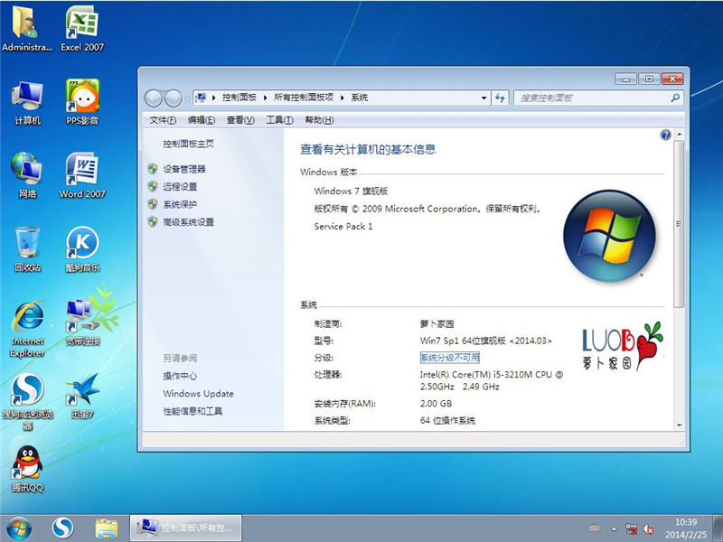Open 设备管理器 link
The height and width of the screenshot is (542, 723).
tap(184, 169)
